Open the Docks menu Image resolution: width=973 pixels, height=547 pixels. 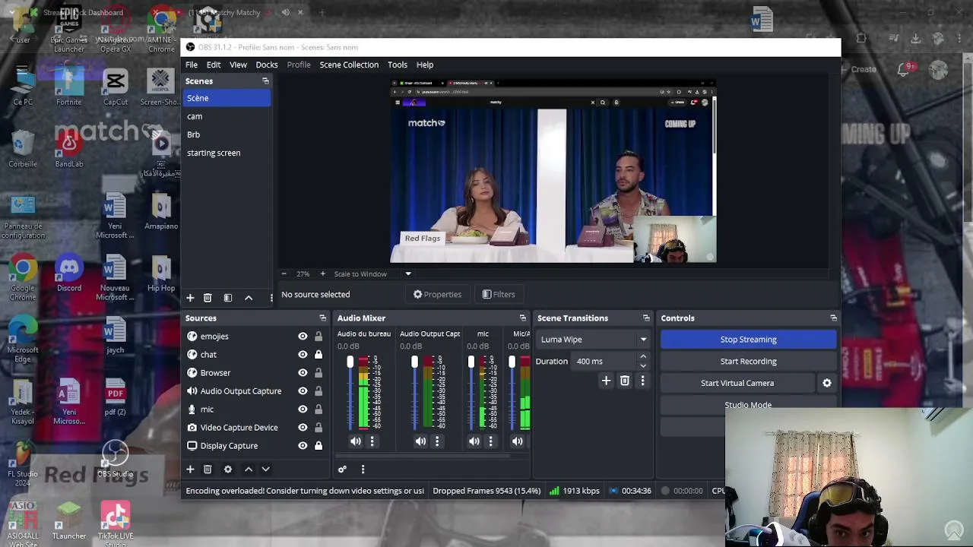[267, 65]
